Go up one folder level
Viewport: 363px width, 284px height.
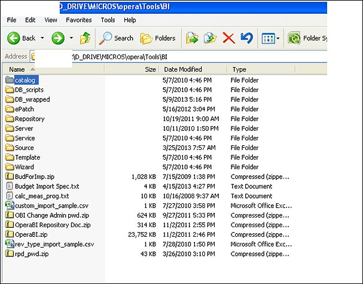(85, 38)
